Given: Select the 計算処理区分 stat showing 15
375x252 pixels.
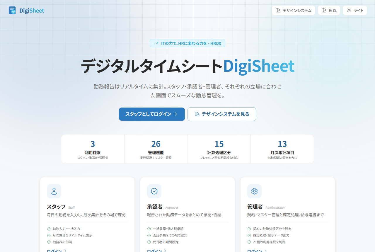Looking at the screenshot, I should [x=219, y=149].
